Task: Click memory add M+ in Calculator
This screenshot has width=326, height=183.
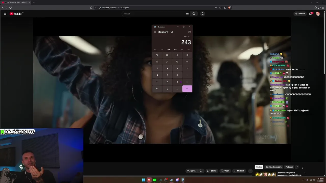Action: point(169,50)
